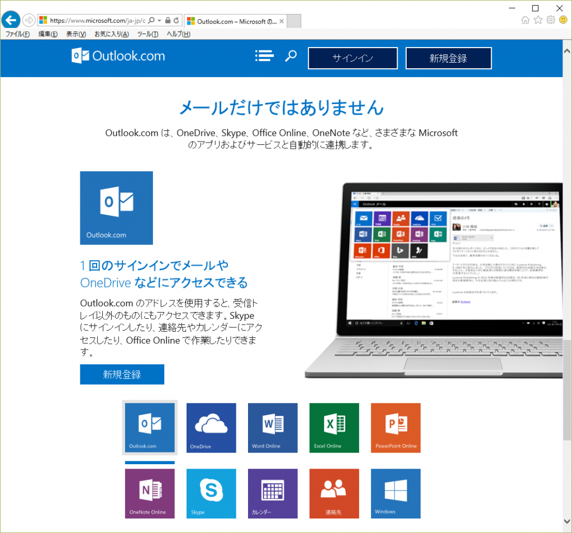This screenshot has height=533, width=572.
Task: Click the address bar URL field
Action: [x=97, y=21]
